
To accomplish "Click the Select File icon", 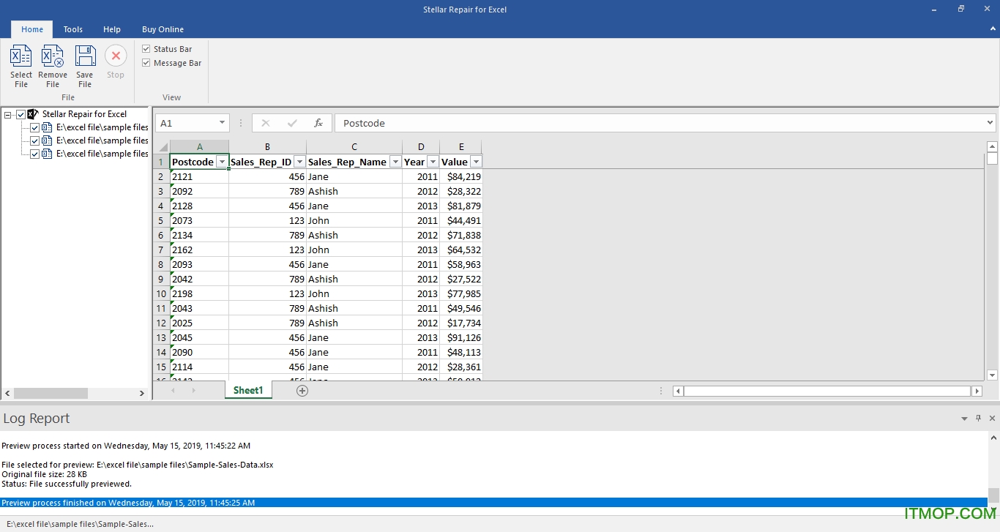I will click(21, 57).
